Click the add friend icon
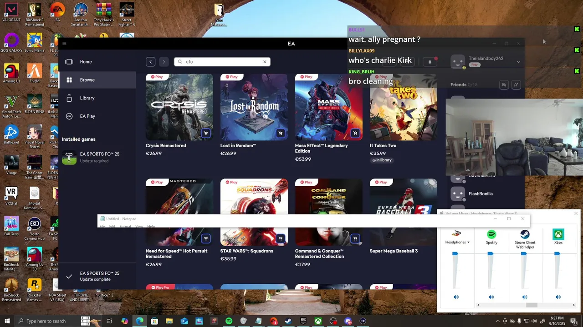 (516, 85)
